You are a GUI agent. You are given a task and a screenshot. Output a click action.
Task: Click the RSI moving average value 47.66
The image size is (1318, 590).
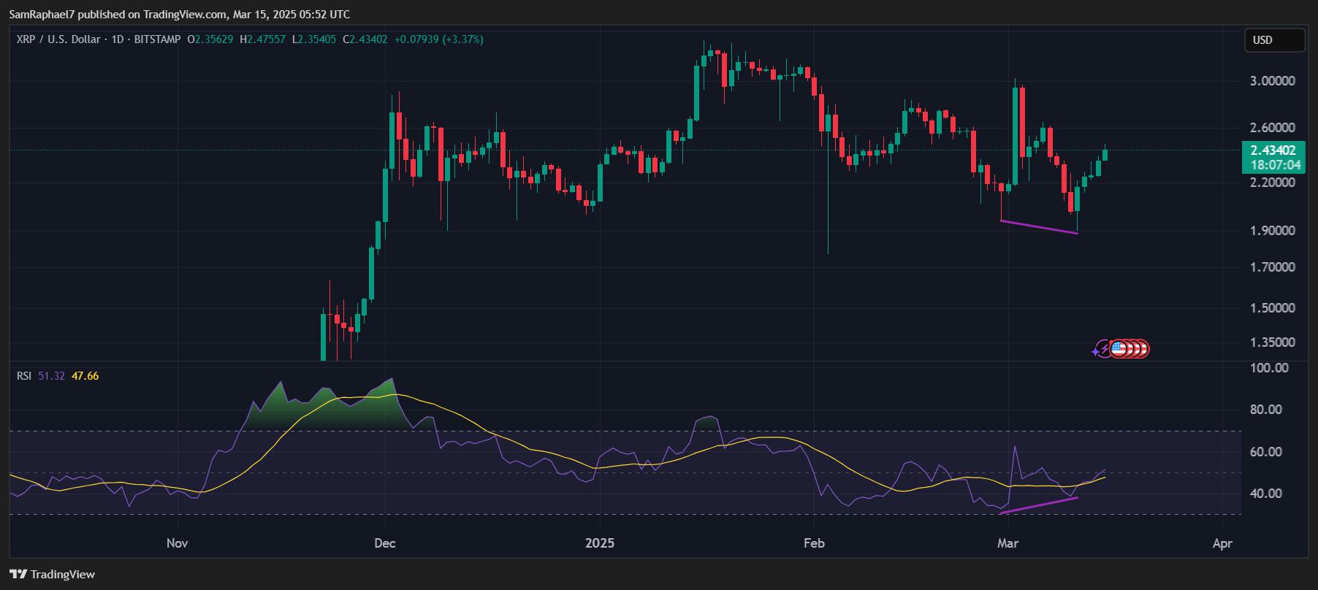pos(85,376)
